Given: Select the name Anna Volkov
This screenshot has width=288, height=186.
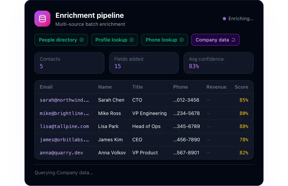Looking at the screenshot, I should pyautogui.click(x=112, y=153).
